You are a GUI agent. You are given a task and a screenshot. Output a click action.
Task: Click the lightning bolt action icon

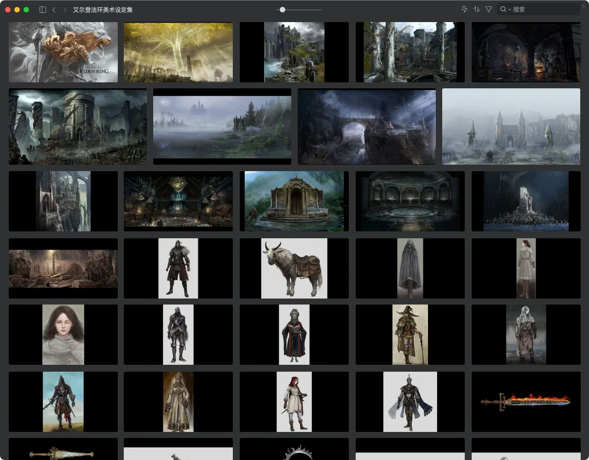pos(464,9)
